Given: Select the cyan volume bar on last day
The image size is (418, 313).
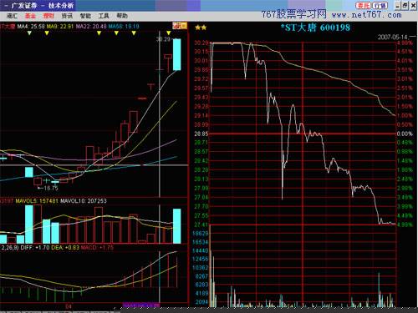Looking at the screenshot, I should (x=176, y=226).
